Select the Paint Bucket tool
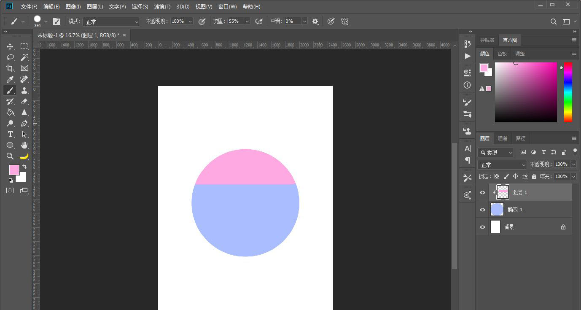 pyautogui.click(x=10, y=112)
